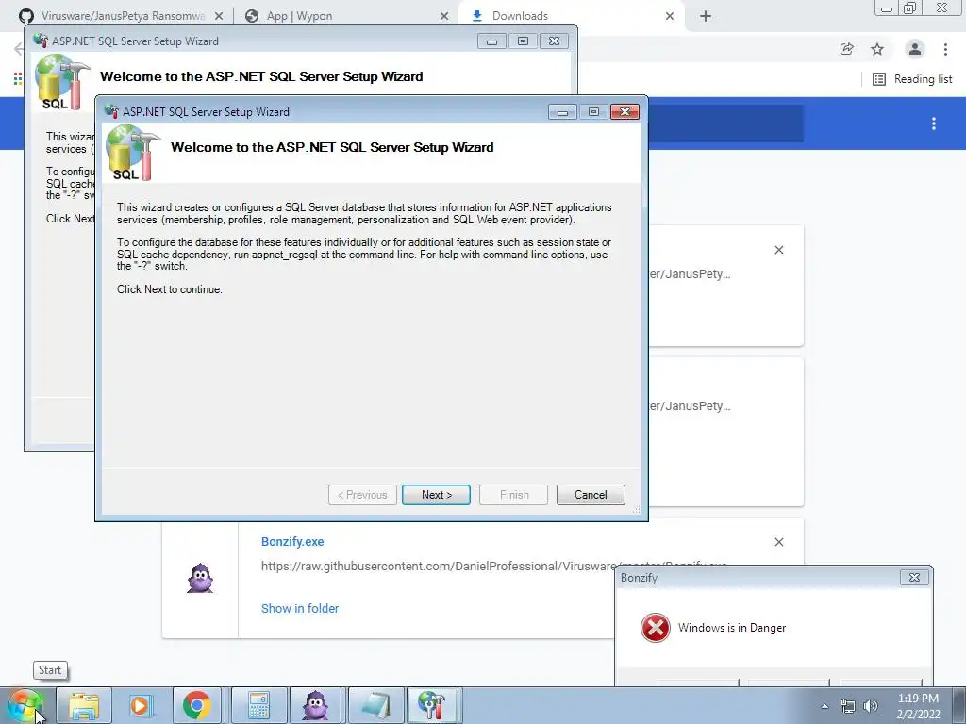This screenshot has height=724, width=966.
Task: Click the front wizard title bar icon
Action: coord(111,111)
